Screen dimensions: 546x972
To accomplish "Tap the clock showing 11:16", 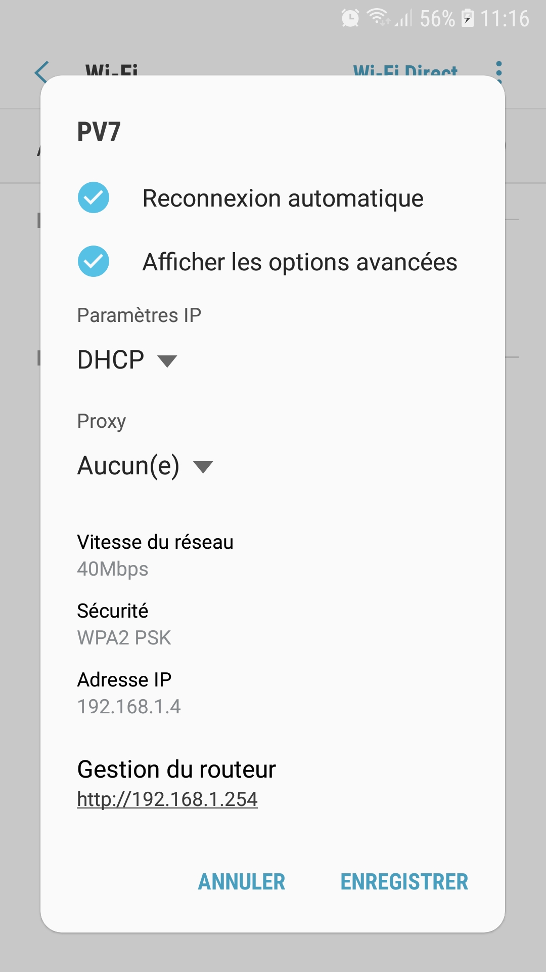I will pyautogui.click(x=505, y=19).
